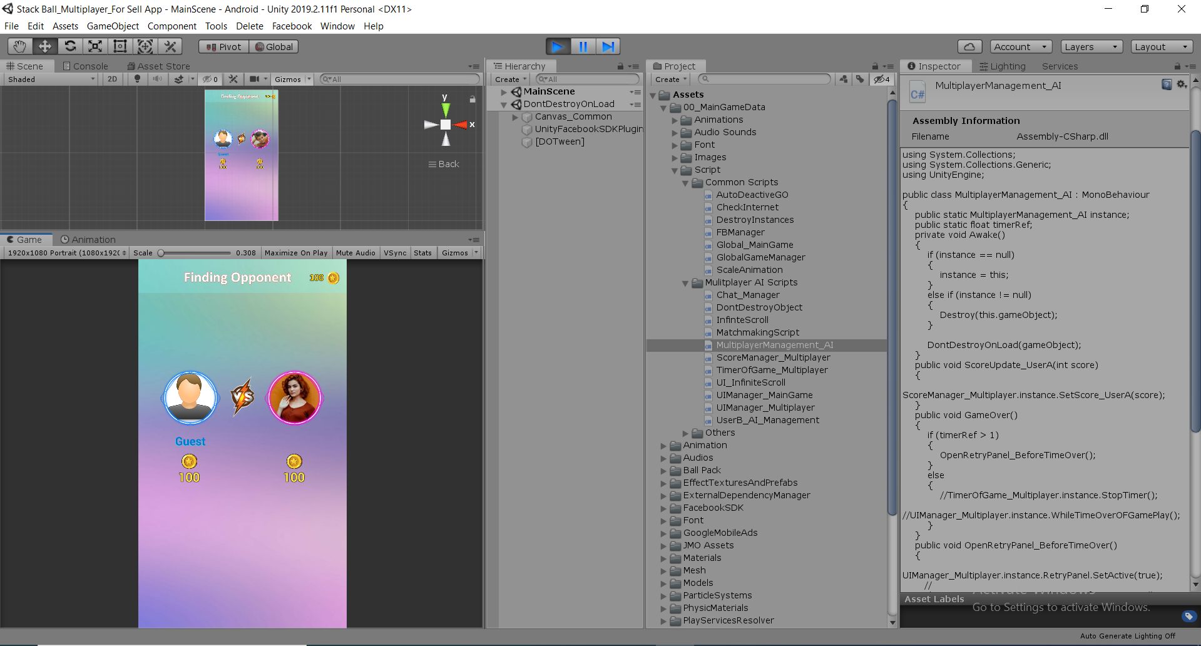Select the Rect Transform tool

point(120,46)
